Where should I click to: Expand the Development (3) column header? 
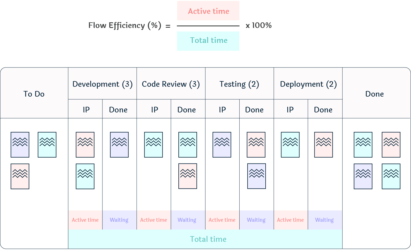[102, 84]
